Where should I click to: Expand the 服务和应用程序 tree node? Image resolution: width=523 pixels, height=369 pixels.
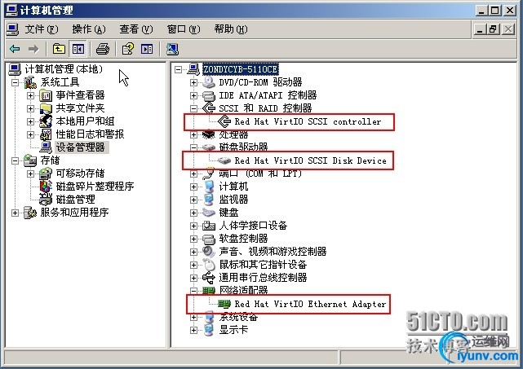click(x=15, y=213)
